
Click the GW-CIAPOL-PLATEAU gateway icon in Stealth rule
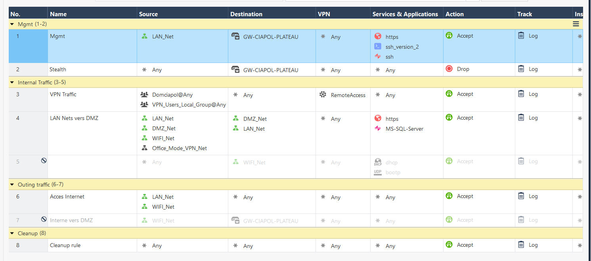[235, 70]
